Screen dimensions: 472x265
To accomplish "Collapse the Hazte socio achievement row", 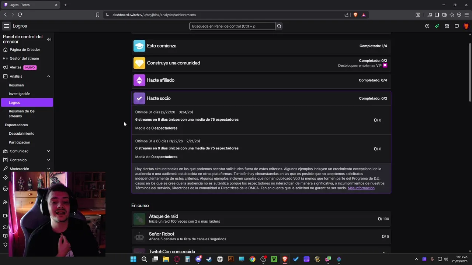I will click(261, 98).
